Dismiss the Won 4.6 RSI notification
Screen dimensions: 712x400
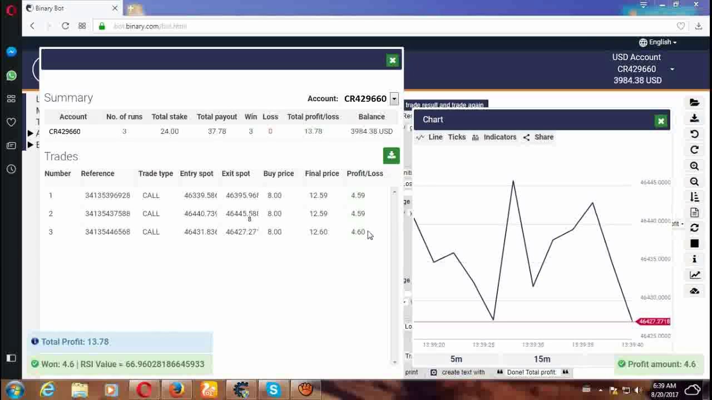pyautogui.click(x=121, y=364)
